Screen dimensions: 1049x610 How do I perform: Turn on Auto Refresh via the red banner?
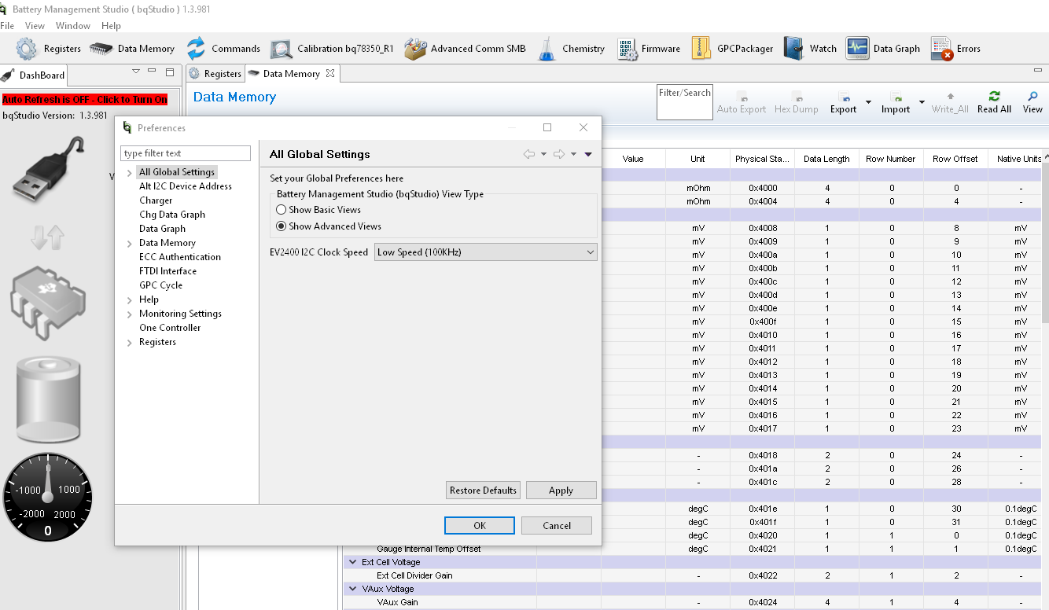click(85, 100)
